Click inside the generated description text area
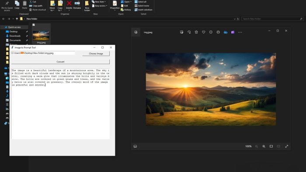 60,104
